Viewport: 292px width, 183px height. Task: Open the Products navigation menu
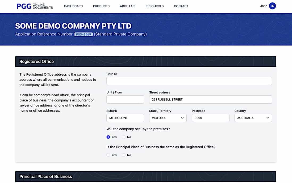[101, 6]
